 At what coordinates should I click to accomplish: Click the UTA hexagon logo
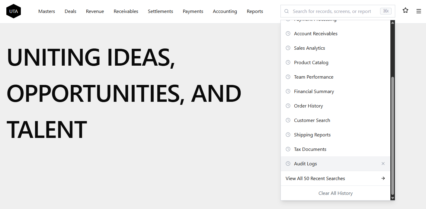(14, 11)
